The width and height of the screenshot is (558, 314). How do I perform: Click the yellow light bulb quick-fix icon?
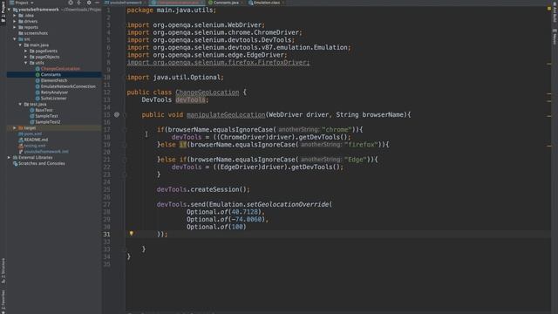(x=132, y=234)
